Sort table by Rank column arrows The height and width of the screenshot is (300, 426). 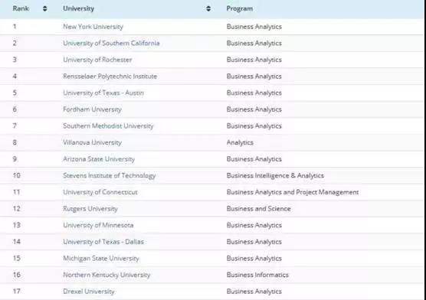[45, 8]
